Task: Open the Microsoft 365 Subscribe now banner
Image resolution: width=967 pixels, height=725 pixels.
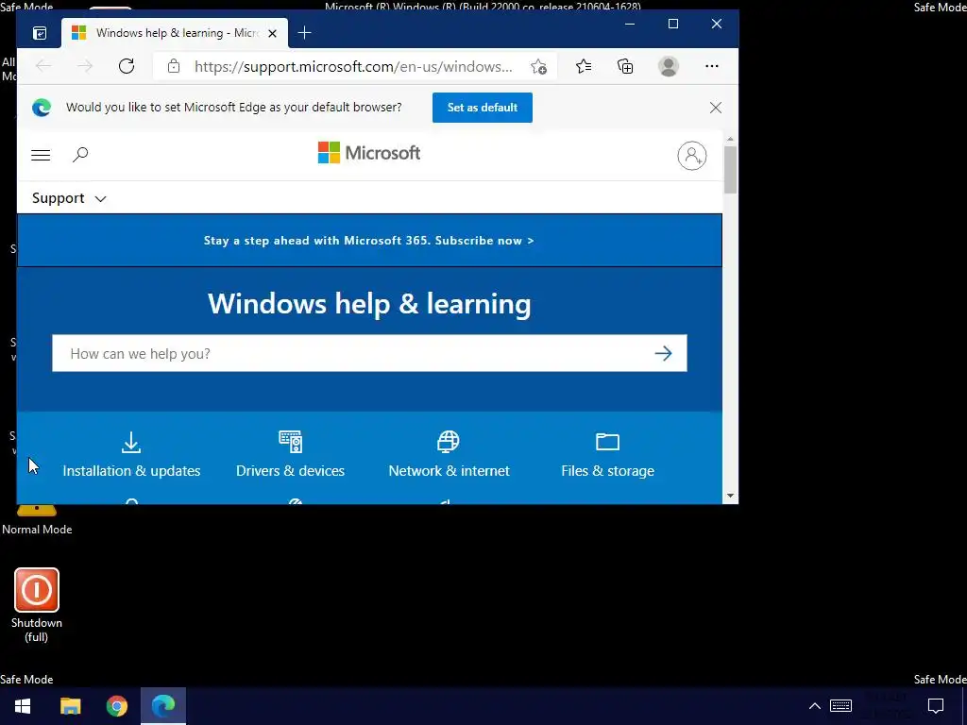Action: point(369,241)
